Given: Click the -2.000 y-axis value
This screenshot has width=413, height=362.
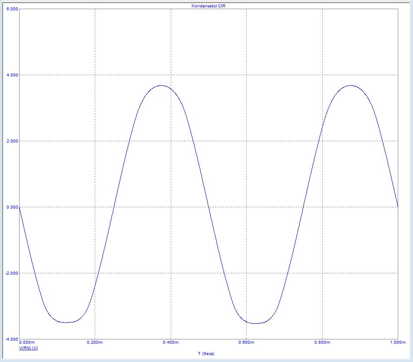Looking at the screenshot, I should [12, 273].
